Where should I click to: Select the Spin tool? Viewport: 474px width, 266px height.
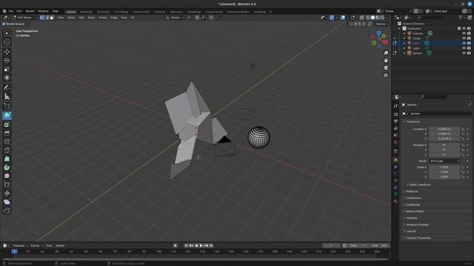click(x=7, y=168)
